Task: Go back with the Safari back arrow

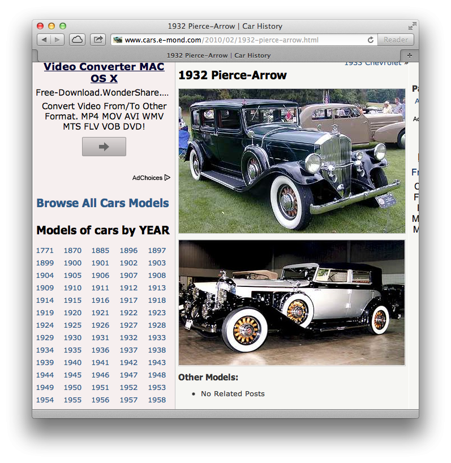Action: point(44,40)
